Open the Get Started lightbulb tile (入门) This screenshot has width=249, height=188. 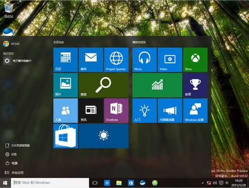[144, 111]
